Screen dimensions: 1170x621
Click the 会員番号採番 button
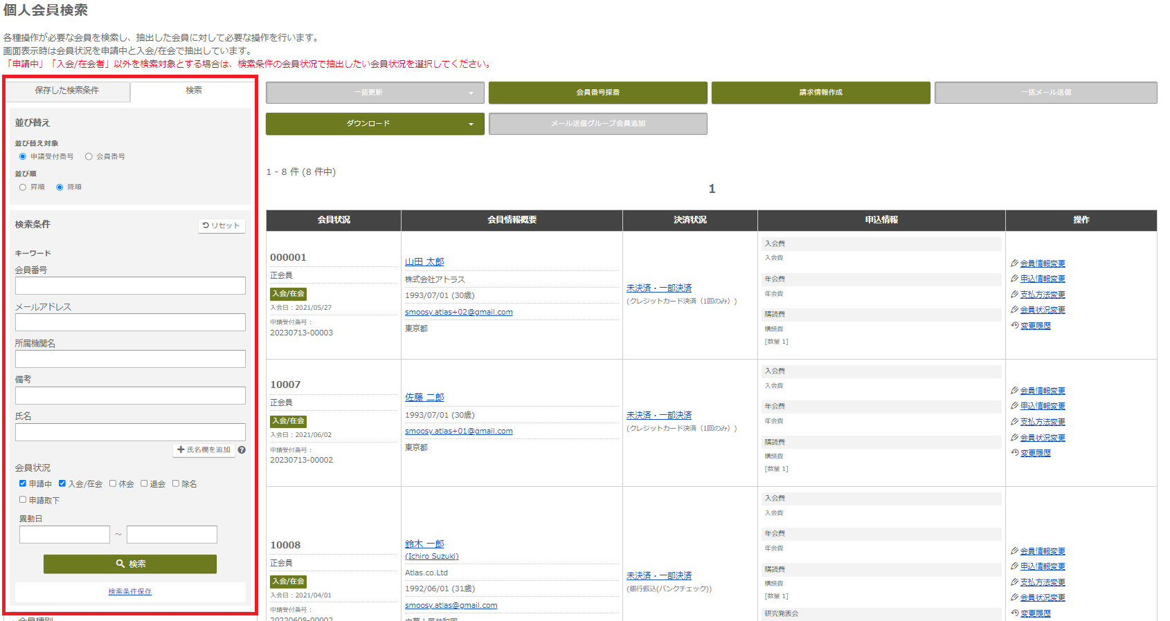598,93
